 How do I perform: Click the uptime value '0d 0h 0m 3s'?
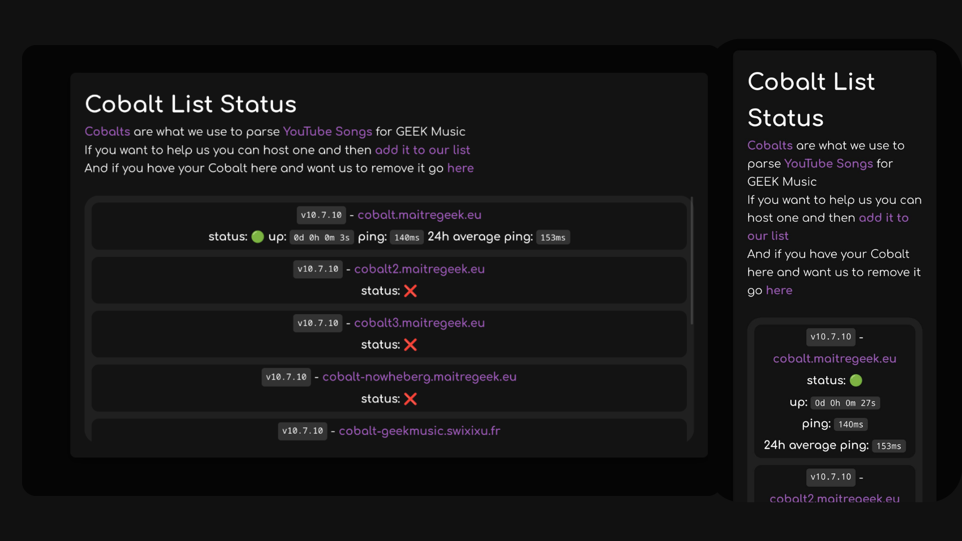[322, 237]
